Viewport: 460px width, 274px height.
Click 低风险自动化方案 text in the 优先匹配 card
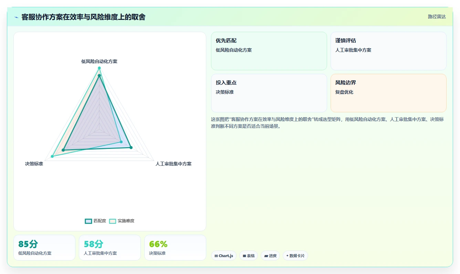tap(234, 50)
